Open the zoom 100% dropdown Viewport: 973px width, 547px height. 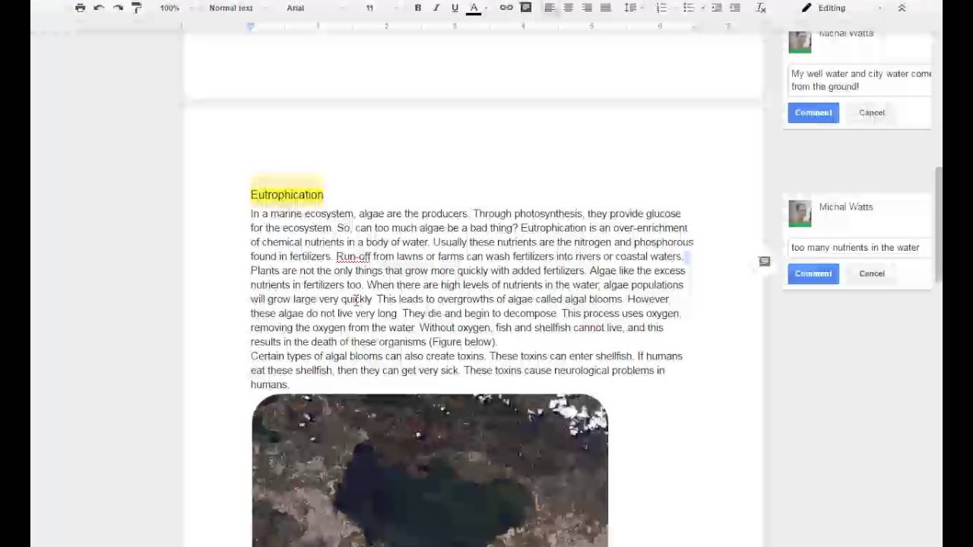pos(170,8)
